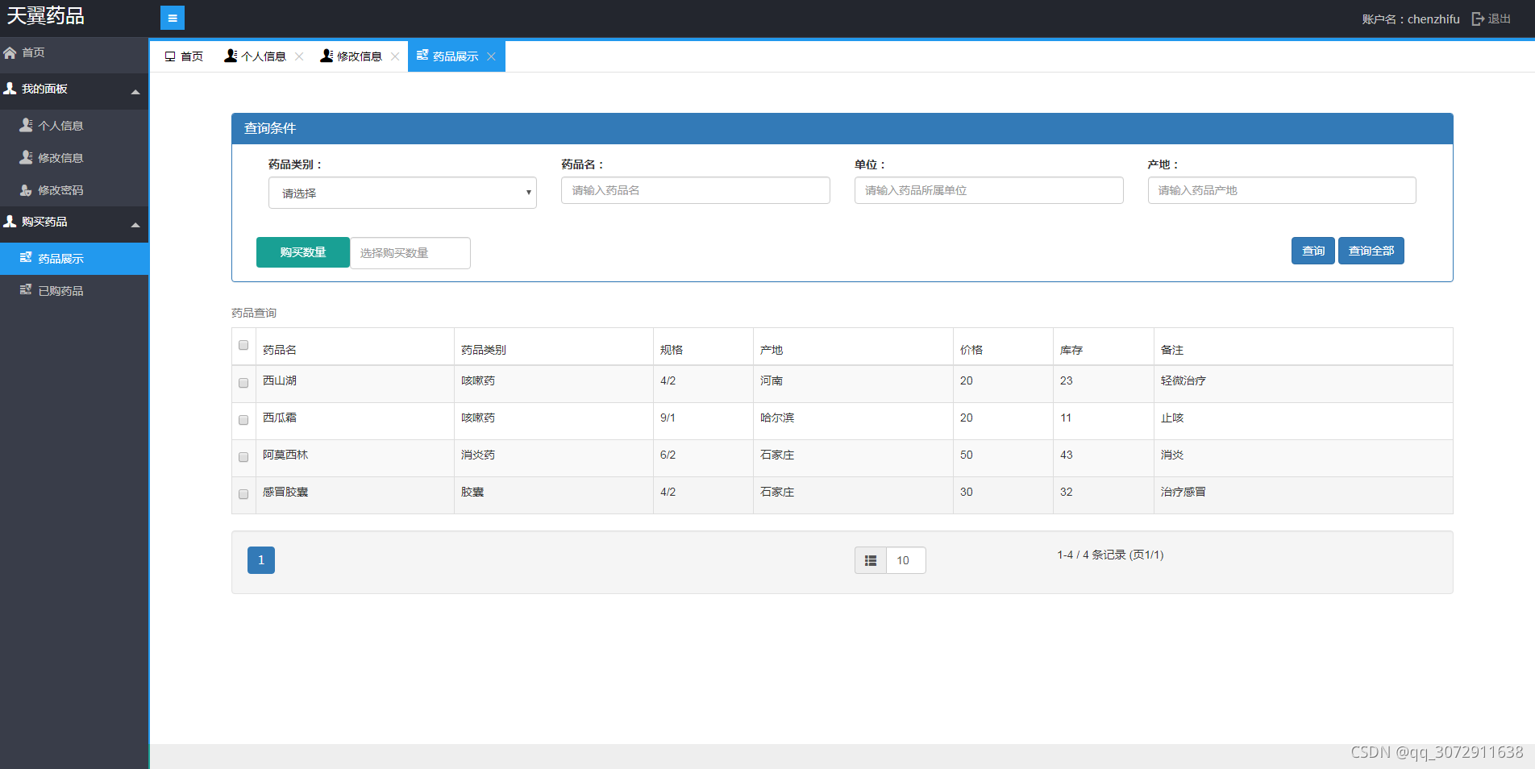Close the 修改信息 tab
Viewport: 1535px width, 769px height.
(x=395, y=56)
